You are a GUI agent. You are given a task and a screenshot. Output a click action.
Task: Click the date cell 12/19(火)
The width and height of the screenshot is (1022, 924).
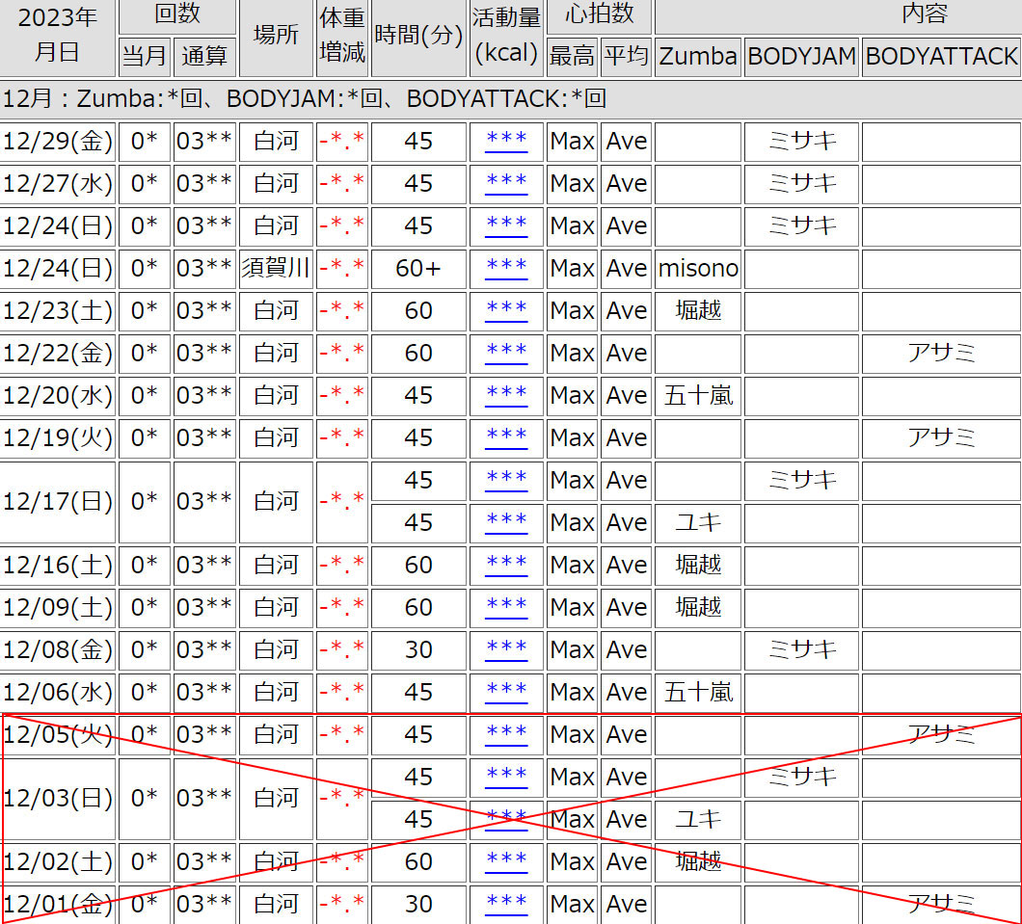(57, 437)
